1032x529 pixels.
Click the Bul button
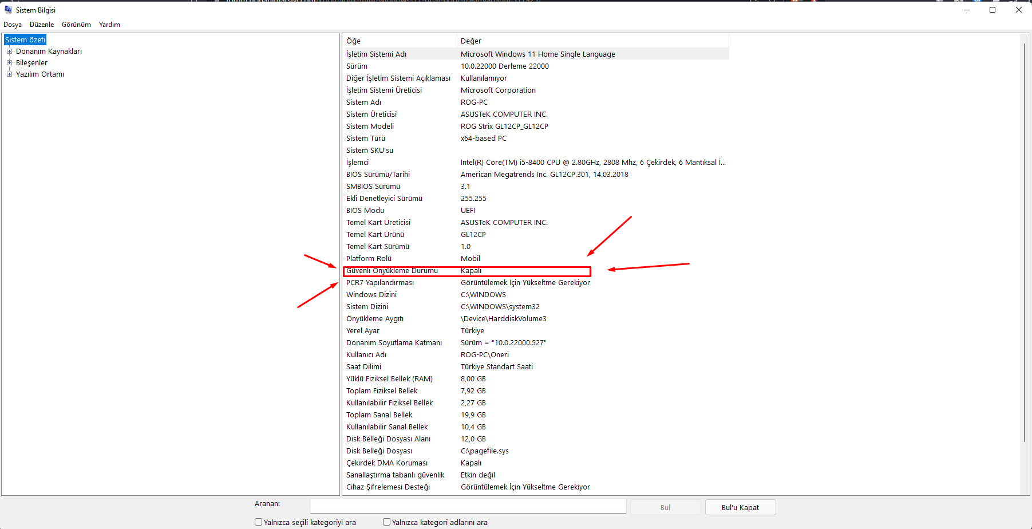[x=665, y=507]
